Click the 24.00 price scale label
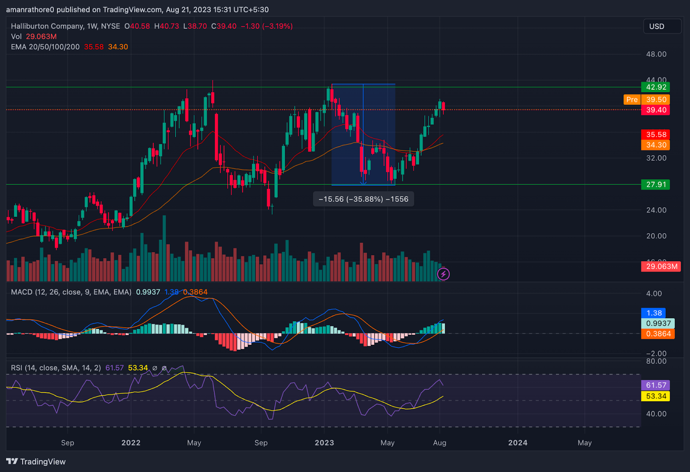 pos(656,210)
